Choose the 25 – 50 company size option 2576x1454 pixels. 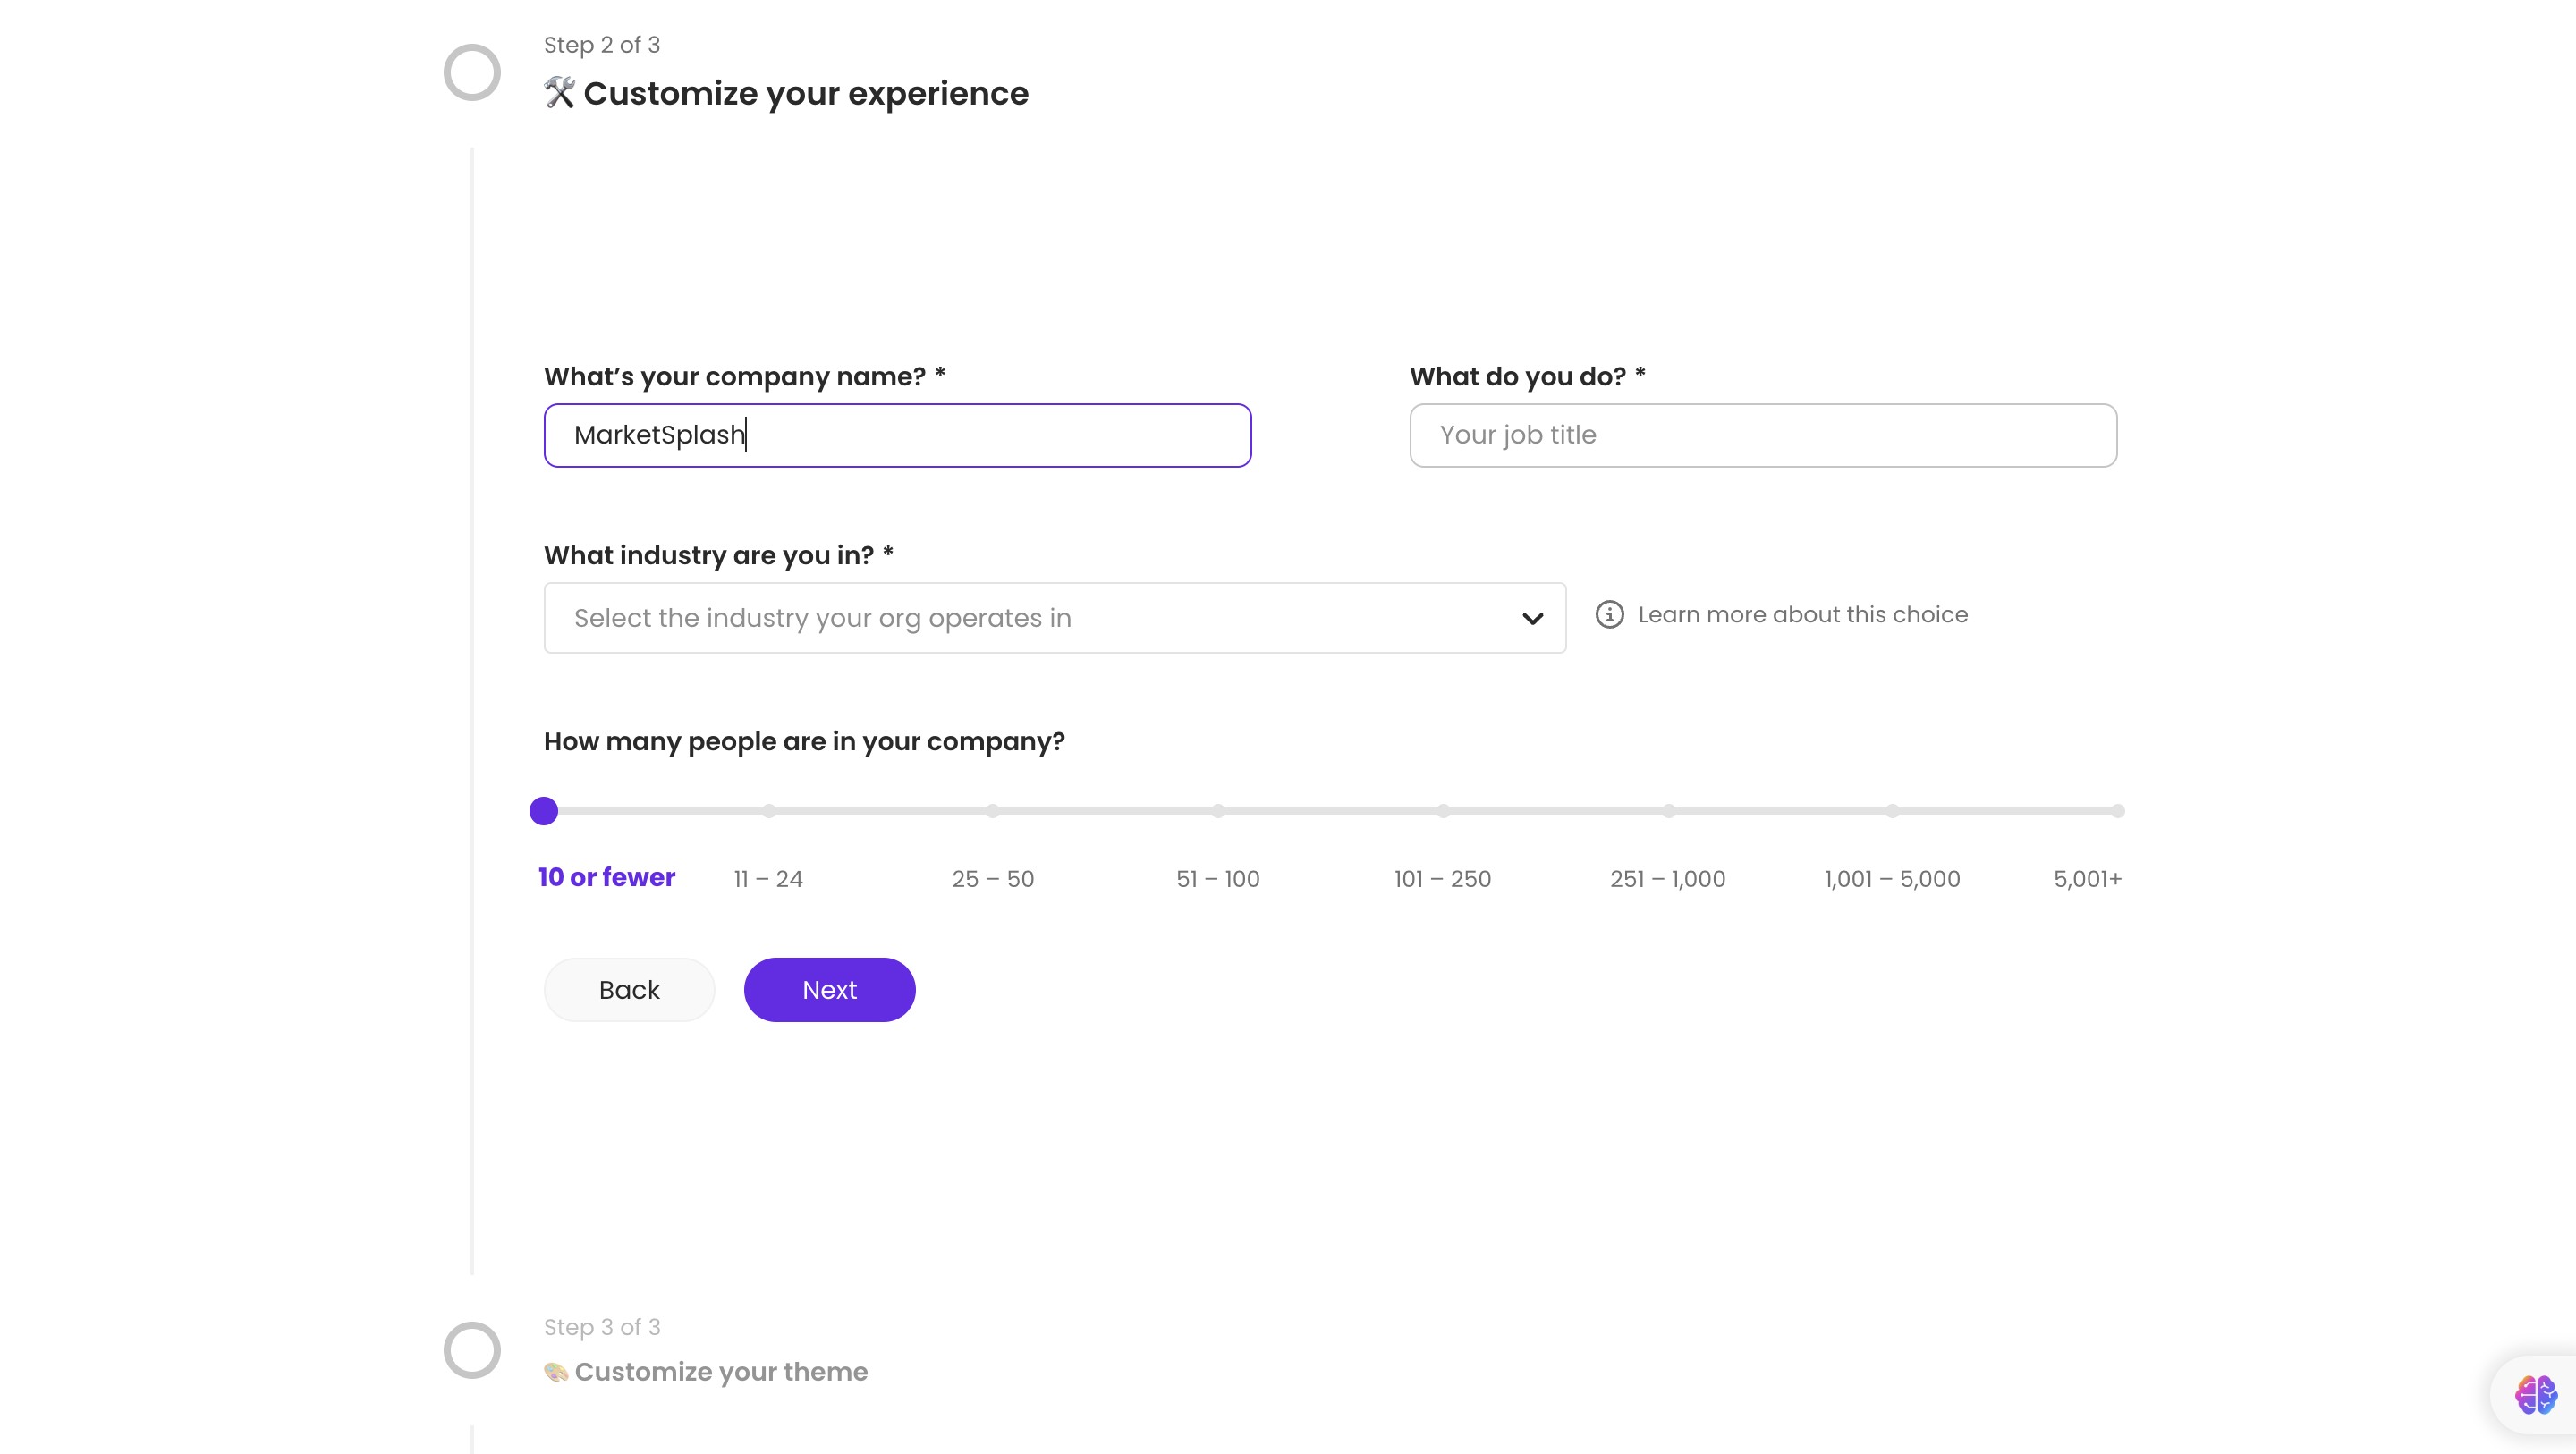pyautogui.click(x=992, y=879)
